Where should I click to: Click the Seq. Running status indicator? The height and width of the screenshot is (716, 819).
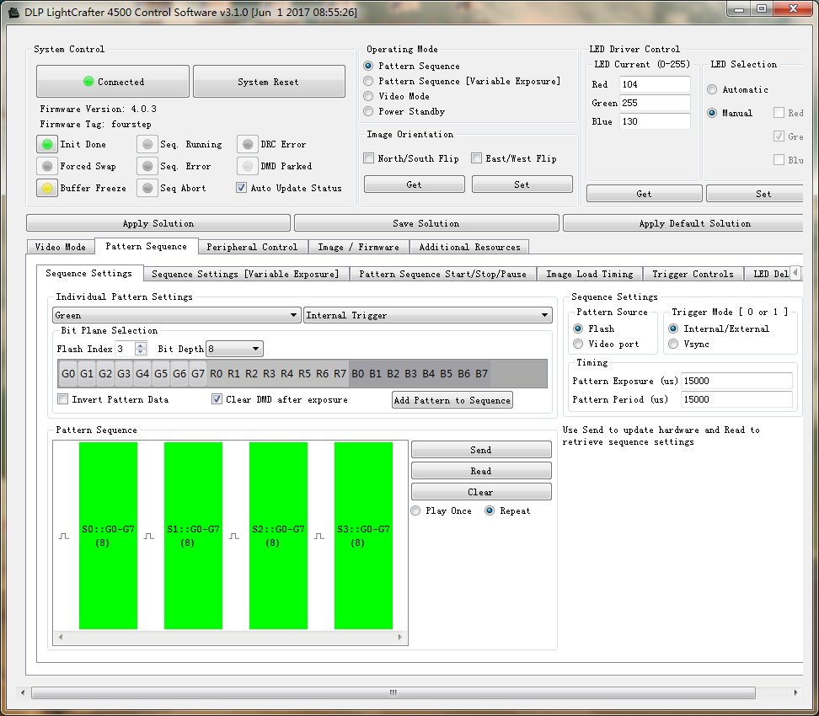(x=147, y=144)
